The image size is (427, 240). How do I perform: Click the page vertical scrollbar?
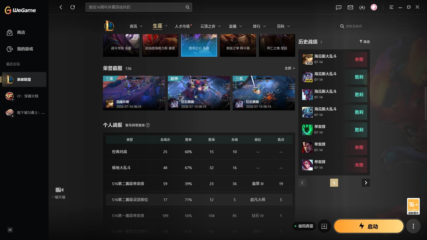tap(426, 103)
